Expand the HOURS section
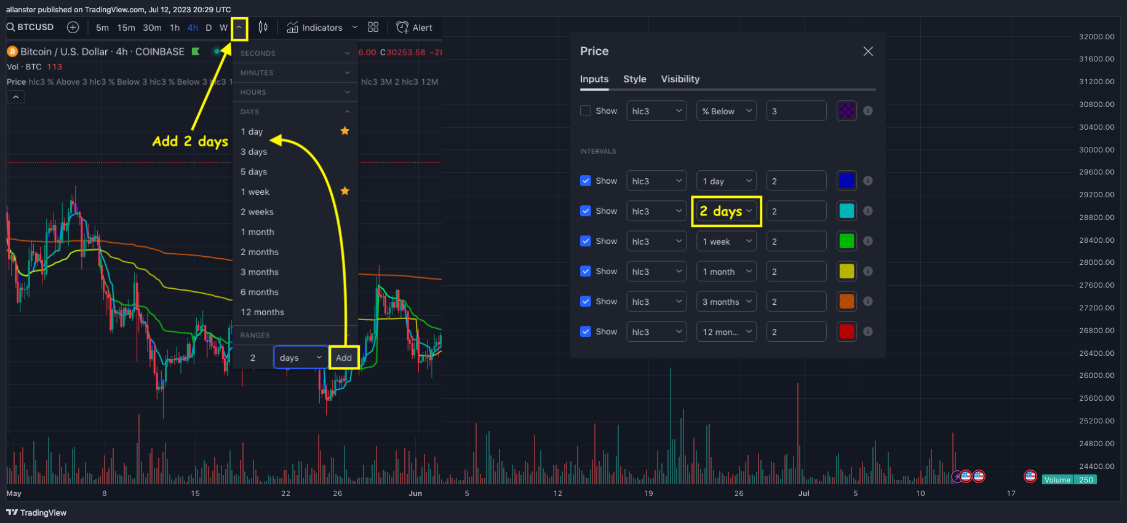This screenshot has width=1127, height=523. click(295, 92)
